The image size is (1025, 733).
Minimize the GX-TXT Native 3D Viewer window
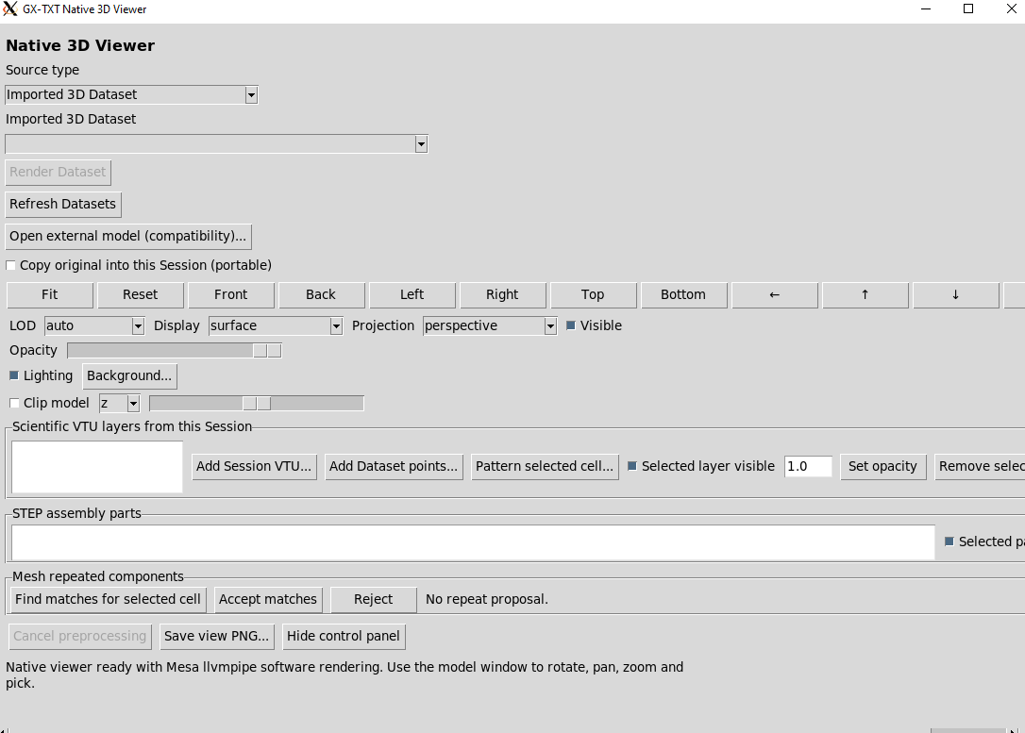coord(926,9)
